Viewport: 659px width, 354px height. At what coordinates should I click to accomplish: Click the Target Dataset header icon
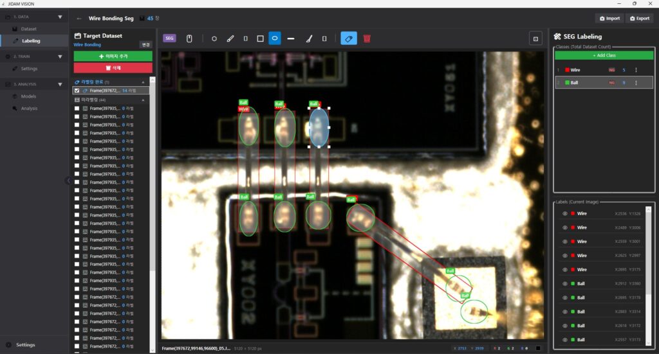(77, 35)
